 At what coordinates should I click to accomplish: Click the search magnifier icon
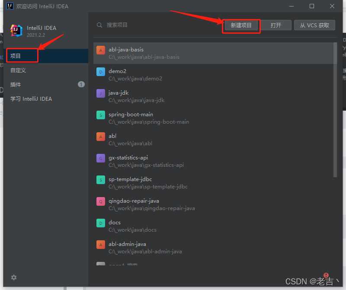coord(99,25)
